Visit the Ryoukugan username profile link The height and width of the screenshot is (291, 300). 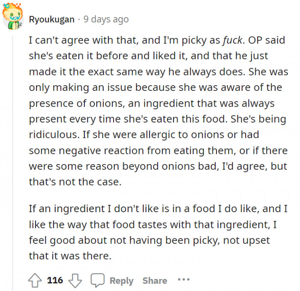tap(51, 20)
